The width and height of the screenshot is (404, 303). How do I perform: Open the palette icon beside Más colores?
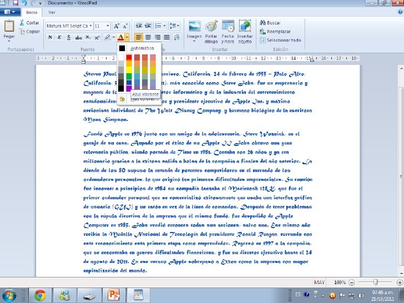click(x=122, y=99)
